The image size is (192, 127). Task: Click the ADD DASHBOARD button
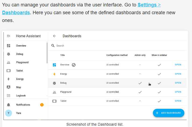(168, 113)
